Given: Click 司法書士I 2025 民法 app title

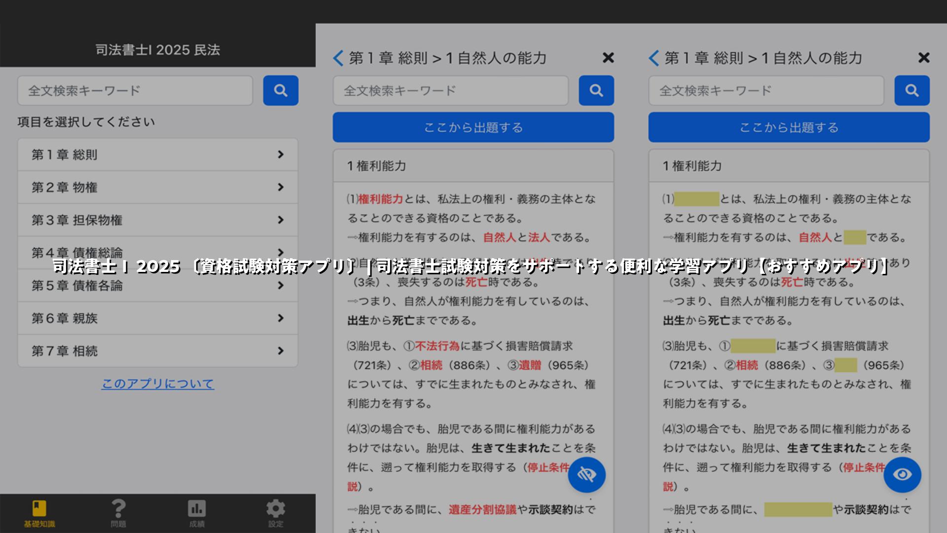Looking at the screenshot, I should 158,50.
